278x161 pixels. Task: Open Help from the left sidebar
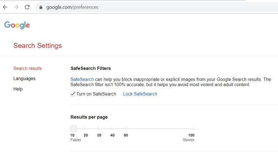point(18,89)
